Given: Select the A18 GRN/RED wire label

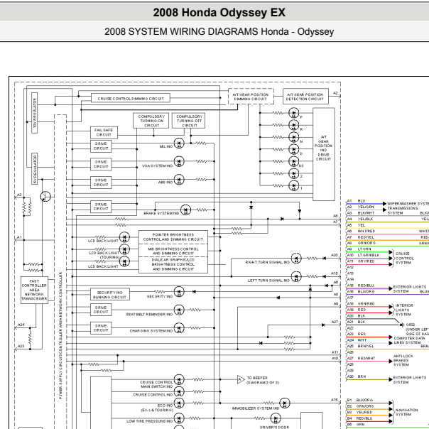Looking at the screenshot, I should tap(361, 304).
